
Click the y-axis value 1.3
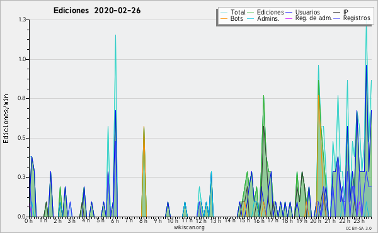(x=23, y=20)
